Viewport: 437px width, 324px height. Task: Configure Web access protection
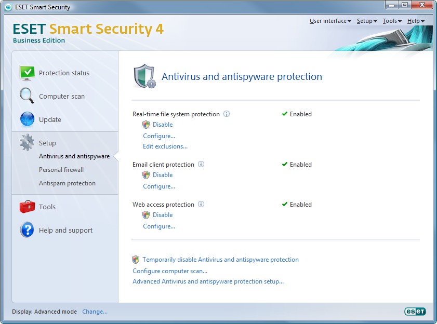[x=159, y=226]
